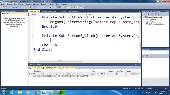Click the Step Over debug icon

pos(59,7)
